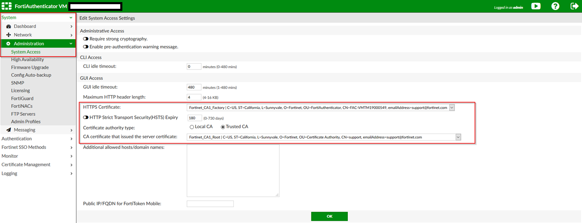The height and width of the screenshot is (223, 582).
Task: Open Config Auto-backup menu item
Action: [x=31, y=75]
